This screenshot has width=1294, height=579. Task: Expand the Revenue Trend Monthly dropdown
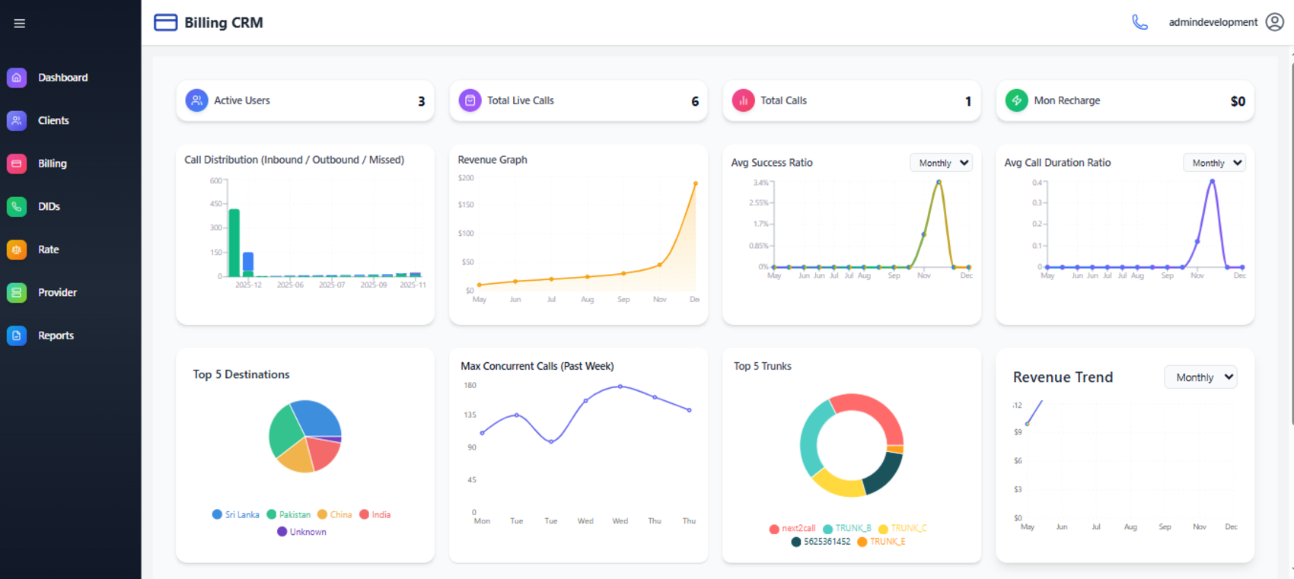1200,377
